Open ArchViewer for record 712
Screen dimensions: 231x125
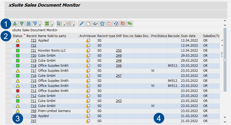coord(88,96)
